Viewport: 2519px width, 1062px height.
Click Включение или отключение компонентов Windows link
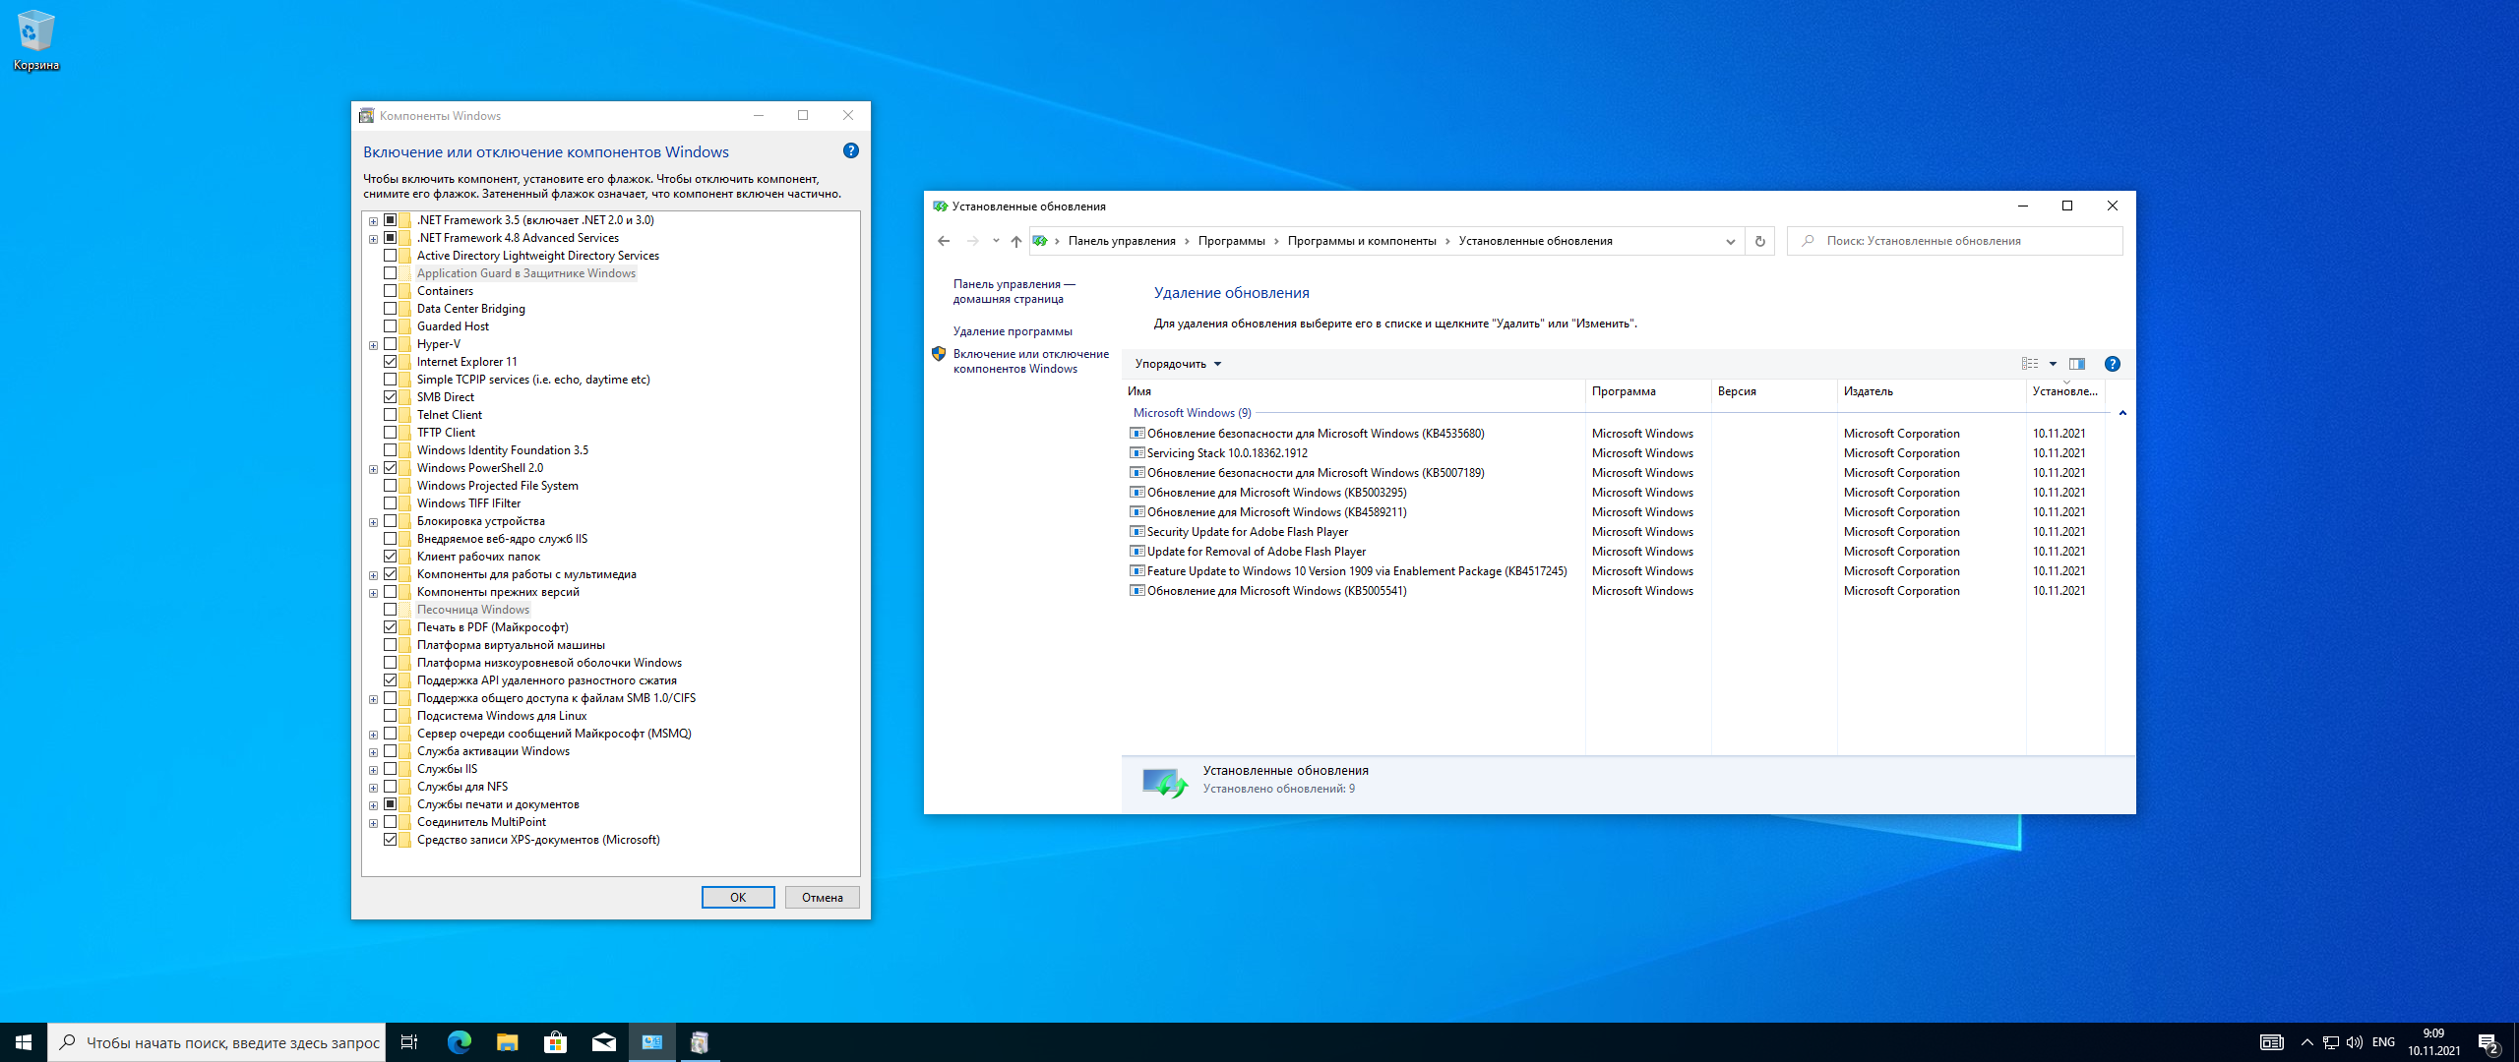click(1030, 361)
